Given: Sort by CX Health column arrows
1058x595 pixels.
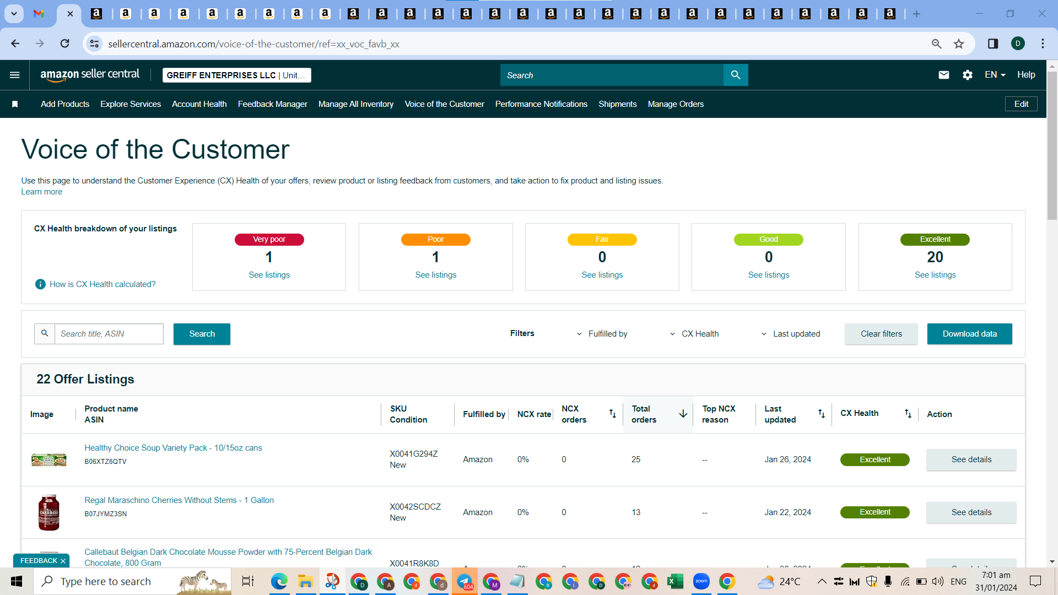Looking at the screenshot, I should (908, 414).
